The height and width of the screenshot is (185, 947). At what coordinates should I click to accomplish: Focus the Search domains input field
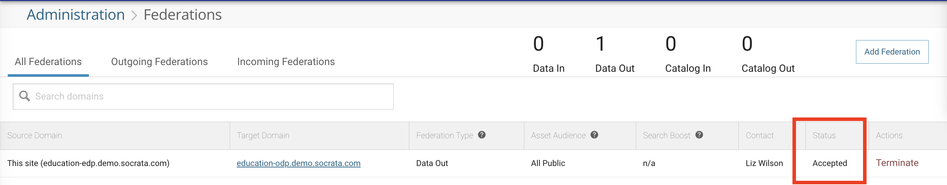(203, 96)
